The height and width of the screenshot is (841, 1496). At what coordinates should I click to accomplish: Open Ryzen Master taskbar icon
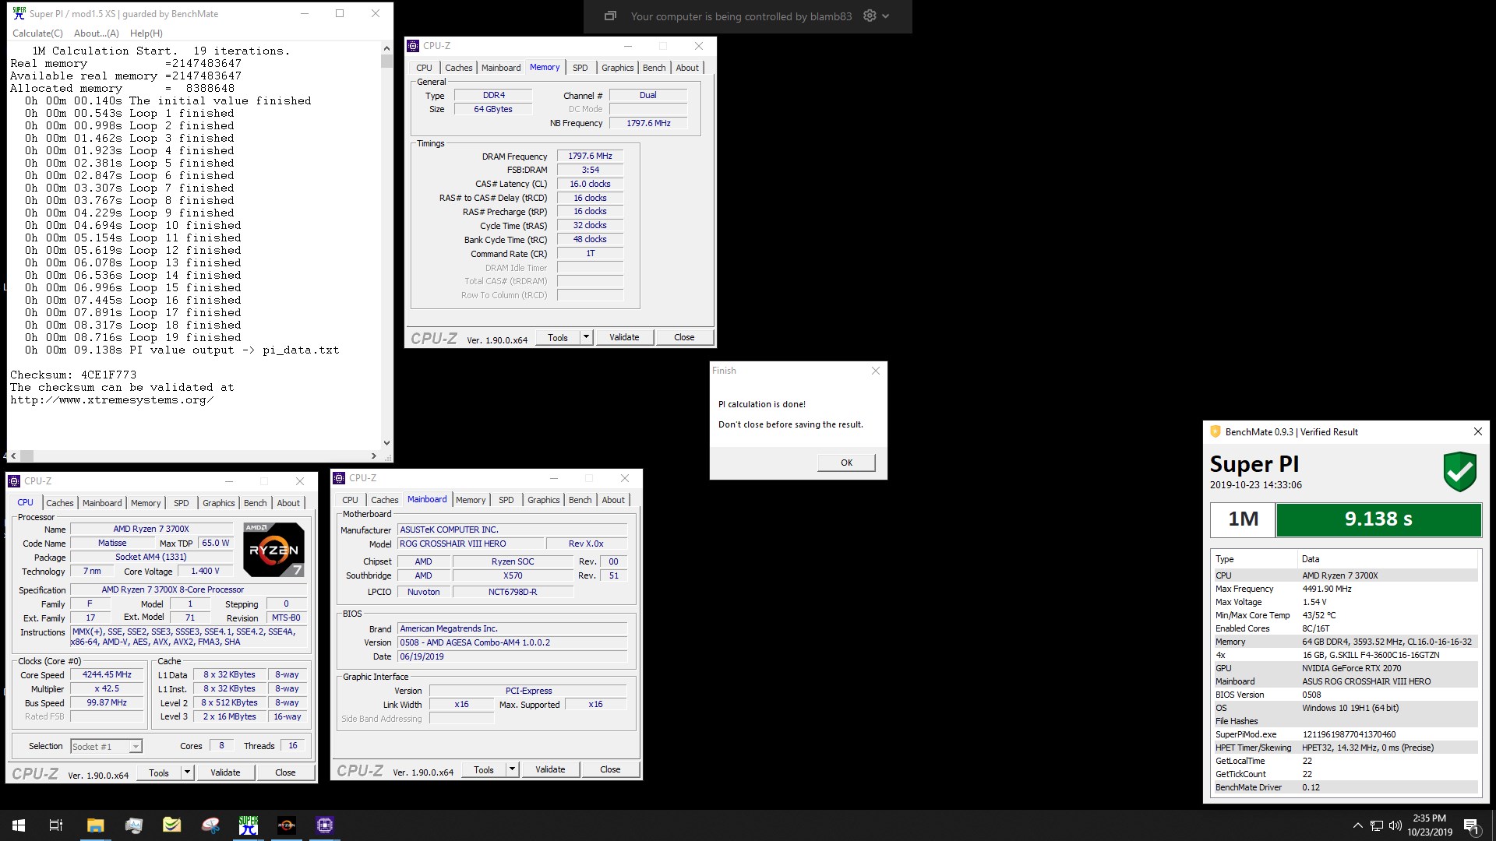(287, 825)
